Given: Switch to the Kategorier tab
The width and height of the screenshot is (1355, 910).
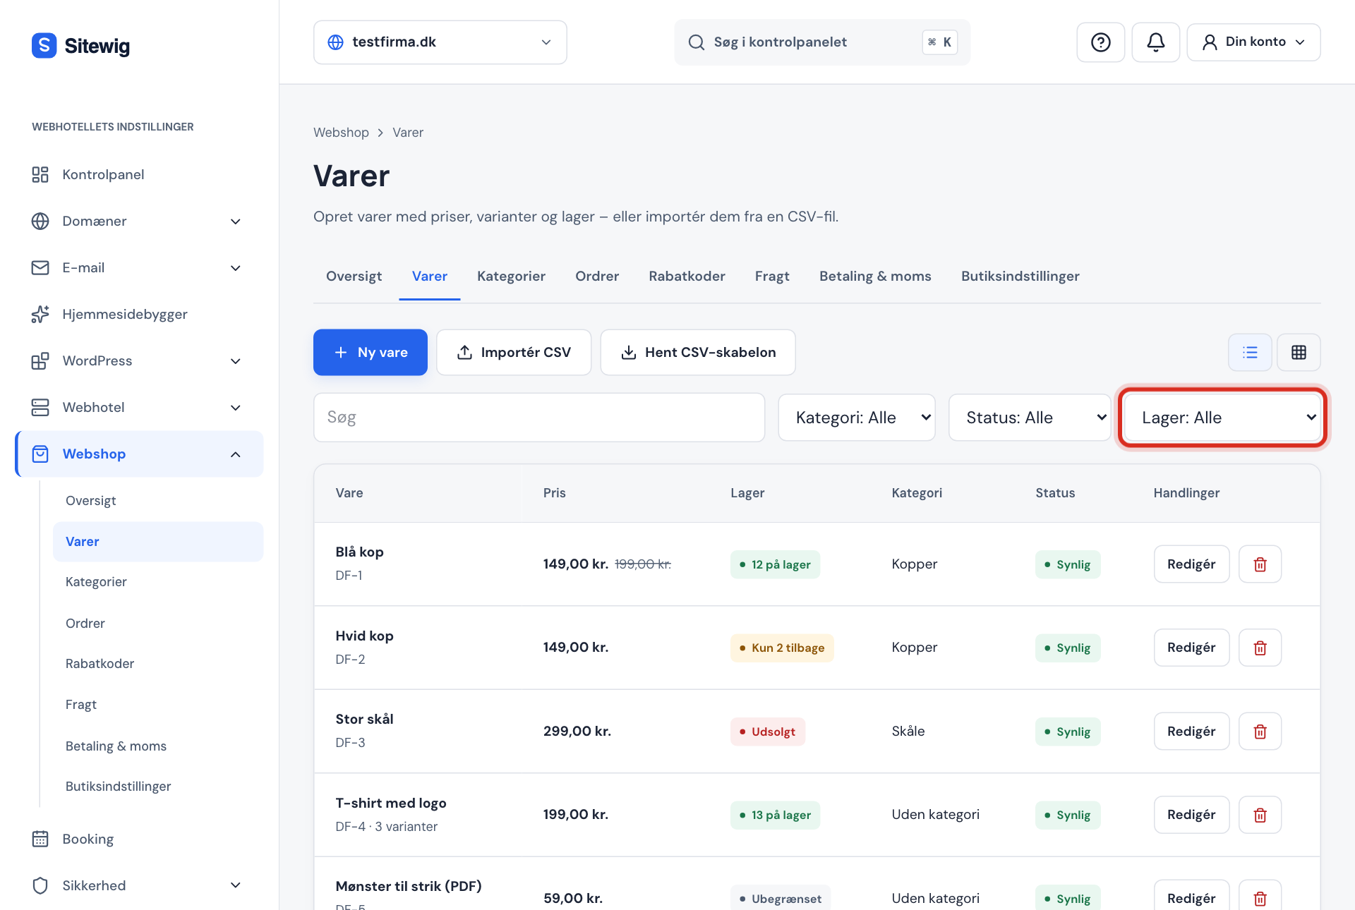Looking at the screenshot, I should pyautogui.click(x=511, y=277).
